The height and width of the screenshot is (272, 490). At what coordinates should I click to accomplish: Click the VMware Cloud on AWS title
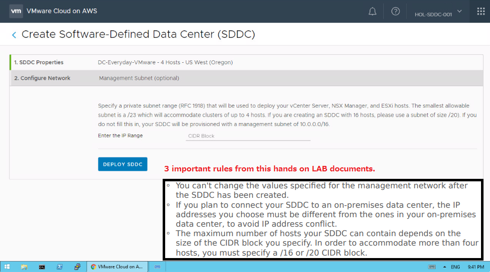pyautogui.click(x=62, y=11)
